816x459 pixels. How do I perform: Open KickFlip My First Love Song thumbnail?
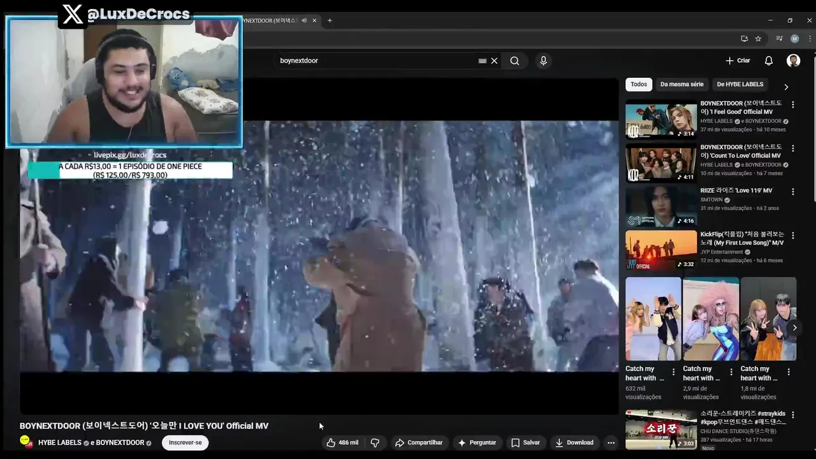tap(661, 249)
